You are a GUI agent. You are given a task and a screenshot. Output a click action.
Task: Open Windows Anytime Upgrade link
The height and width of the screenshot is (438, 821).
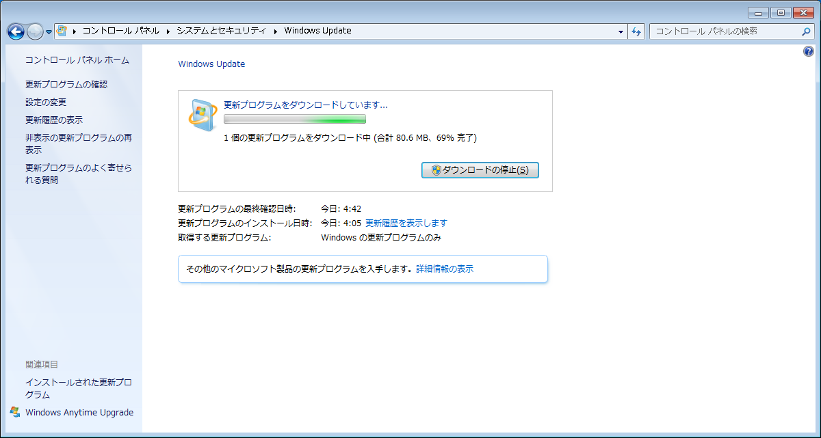click(x=79, y=413)
